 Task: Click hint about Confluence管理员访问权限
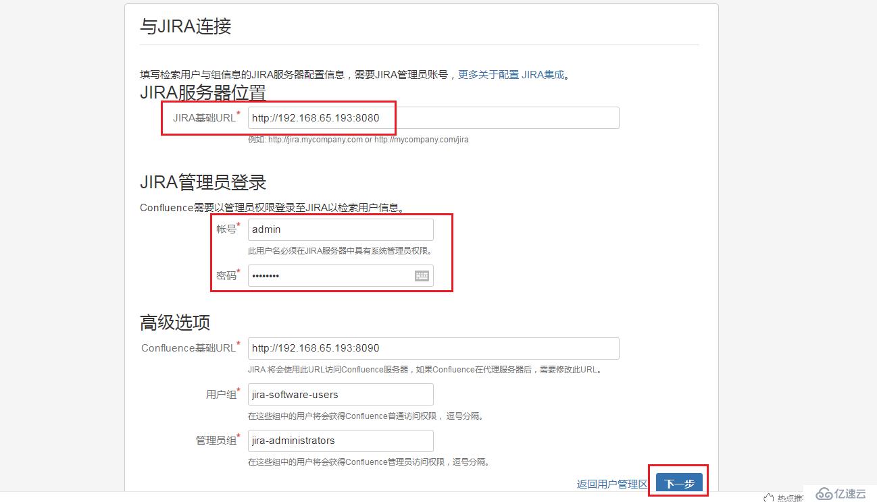[369, 462]
